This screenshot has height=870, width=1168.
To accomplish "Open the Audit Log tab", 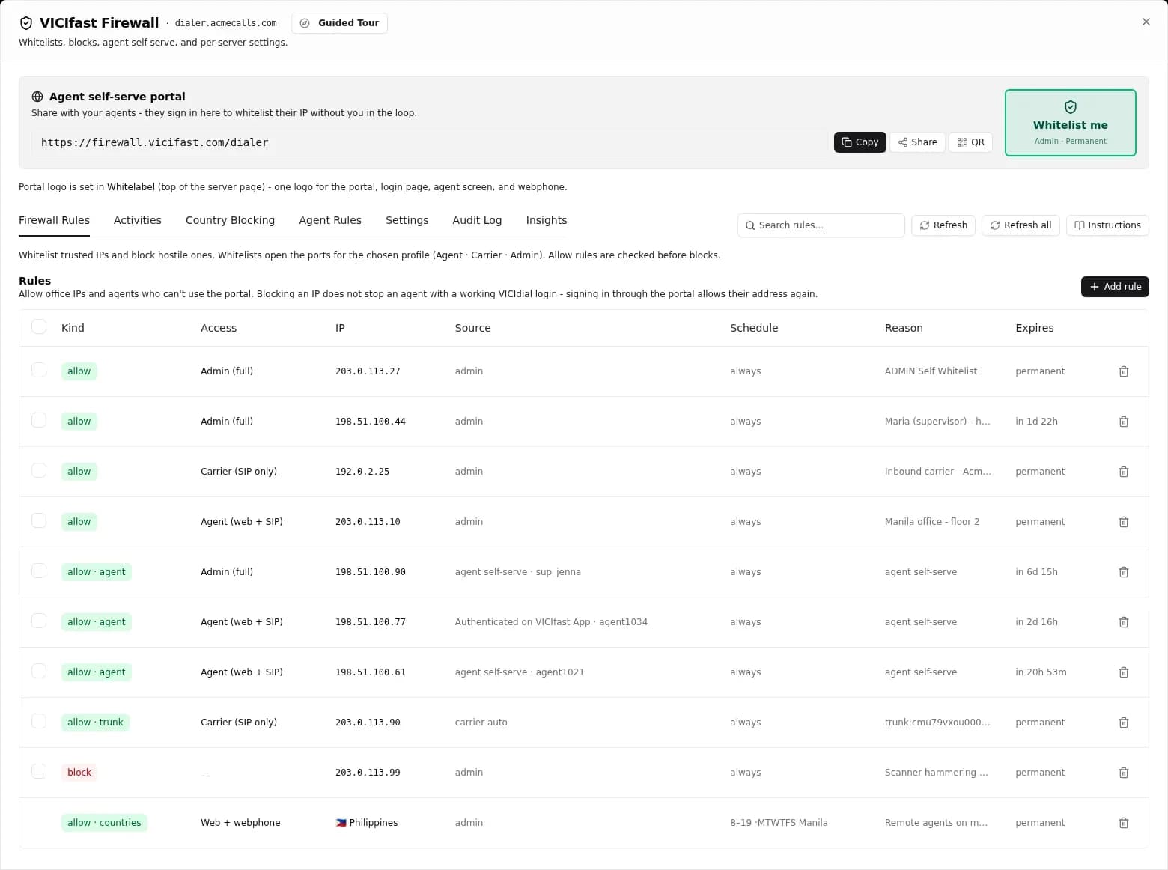I will pyautogui.click(x=477, y=220).
